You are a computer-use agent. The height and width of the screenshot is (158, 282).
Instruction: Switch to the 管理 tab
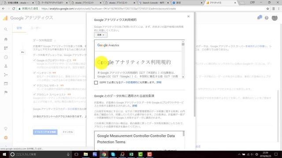tap(19, 28)
